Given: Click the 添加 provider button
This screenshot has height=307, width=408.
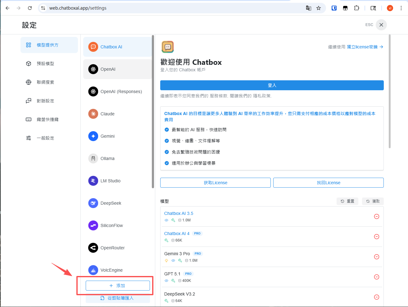Looking at the screenshot, I should pos(118,286).
